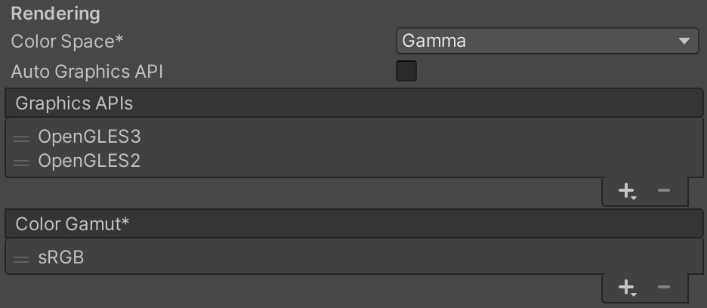Select the sRGB color gamut entry
Viewport: 707px width, 308px height.
[60, 257]
